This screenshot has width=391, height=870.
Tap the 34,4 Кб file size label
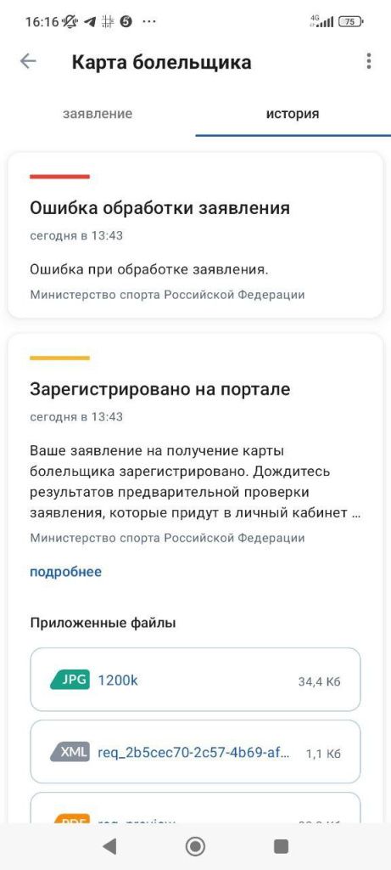click(320, 682)
